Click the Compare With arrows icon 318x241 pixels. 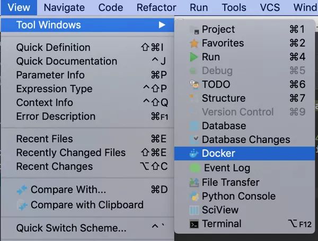click(x=22, y=190)
